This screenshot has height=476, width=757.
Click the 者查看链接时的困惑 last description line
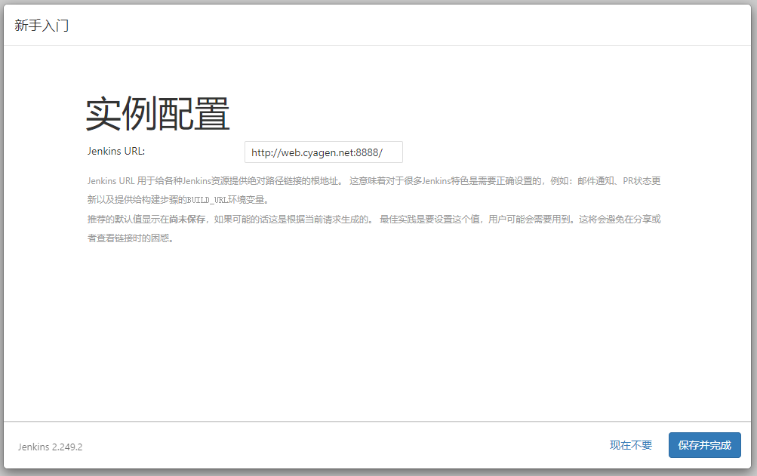(x=131, y=238)
